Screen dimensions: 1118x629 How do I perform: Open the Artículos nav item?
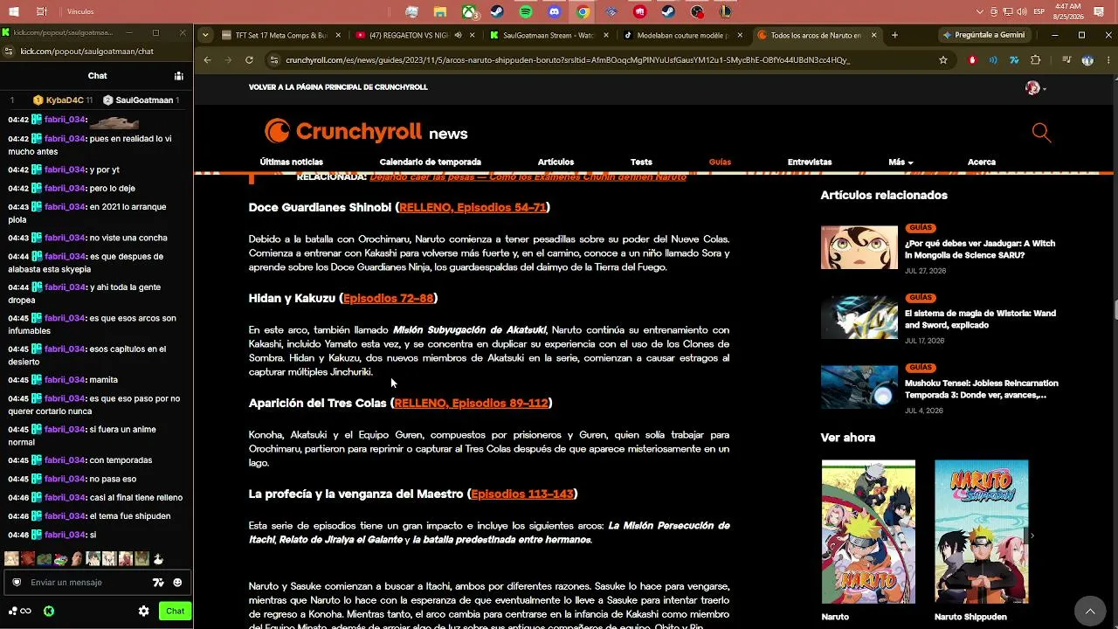[556, 162]
